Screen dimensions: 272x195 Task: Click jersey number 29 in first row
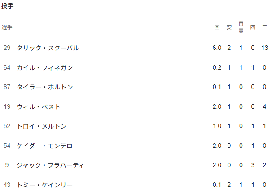(x=6, y=48)
